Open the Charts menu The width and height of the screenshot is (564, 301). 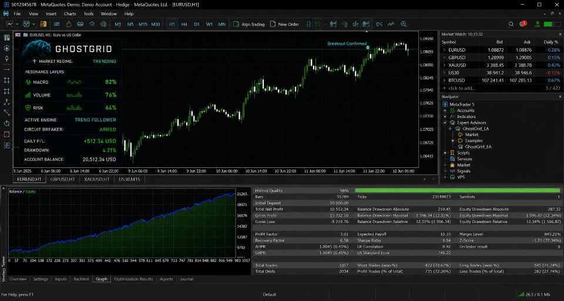click(x=70, y=13)
